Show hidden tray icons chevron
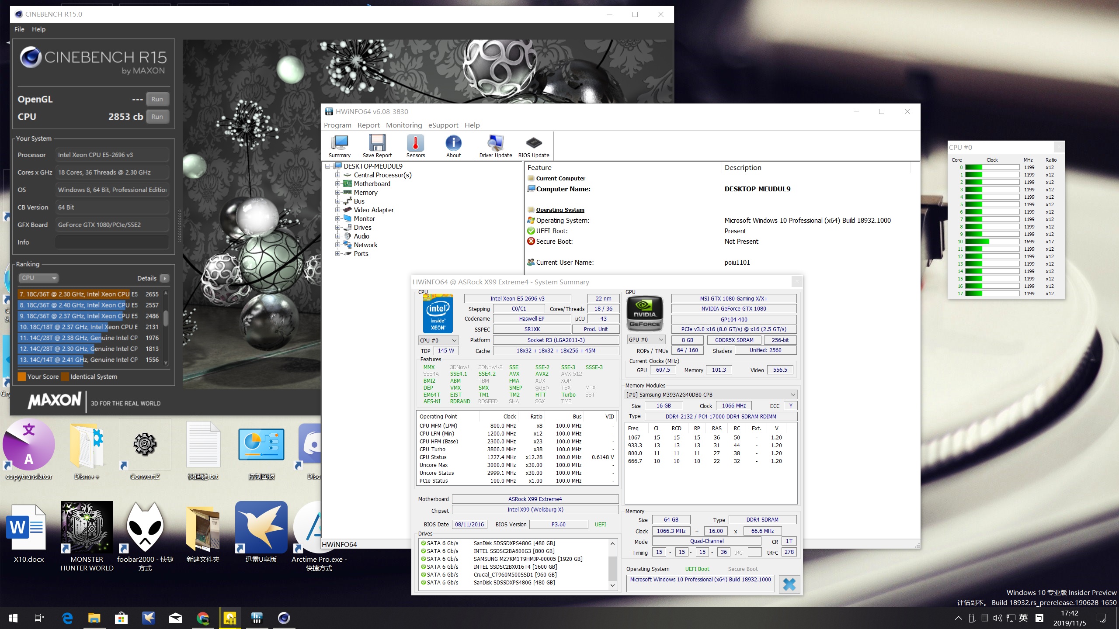 click(959, 618)
